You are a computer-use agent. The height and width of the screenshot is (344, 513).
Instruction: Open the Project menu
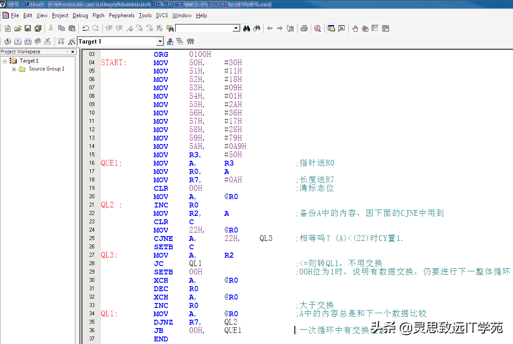point(60,15)
